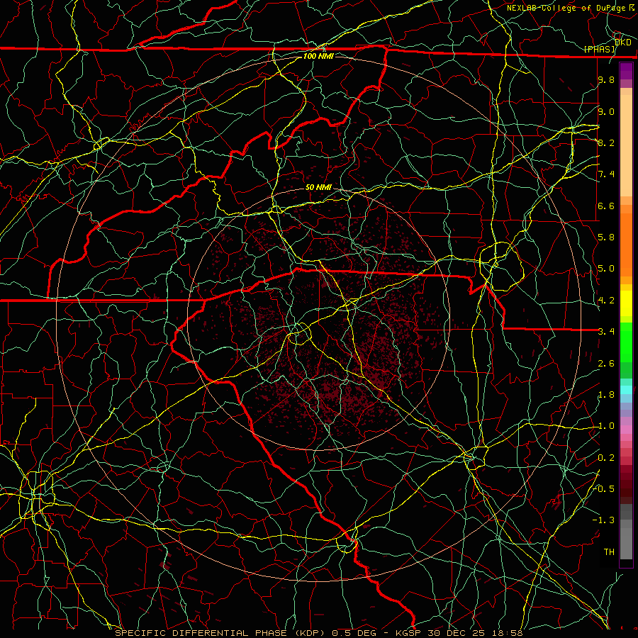The image size is (638, 638).
Task: Click the 9.8 scale value
Action: pos(606,79)
